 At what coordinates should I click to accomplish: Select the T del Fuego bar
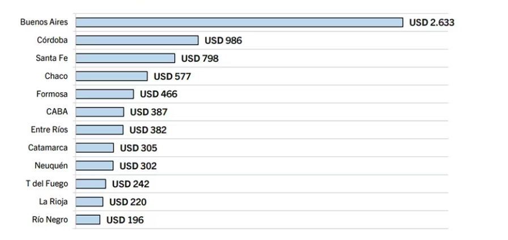tap(91, 184)
